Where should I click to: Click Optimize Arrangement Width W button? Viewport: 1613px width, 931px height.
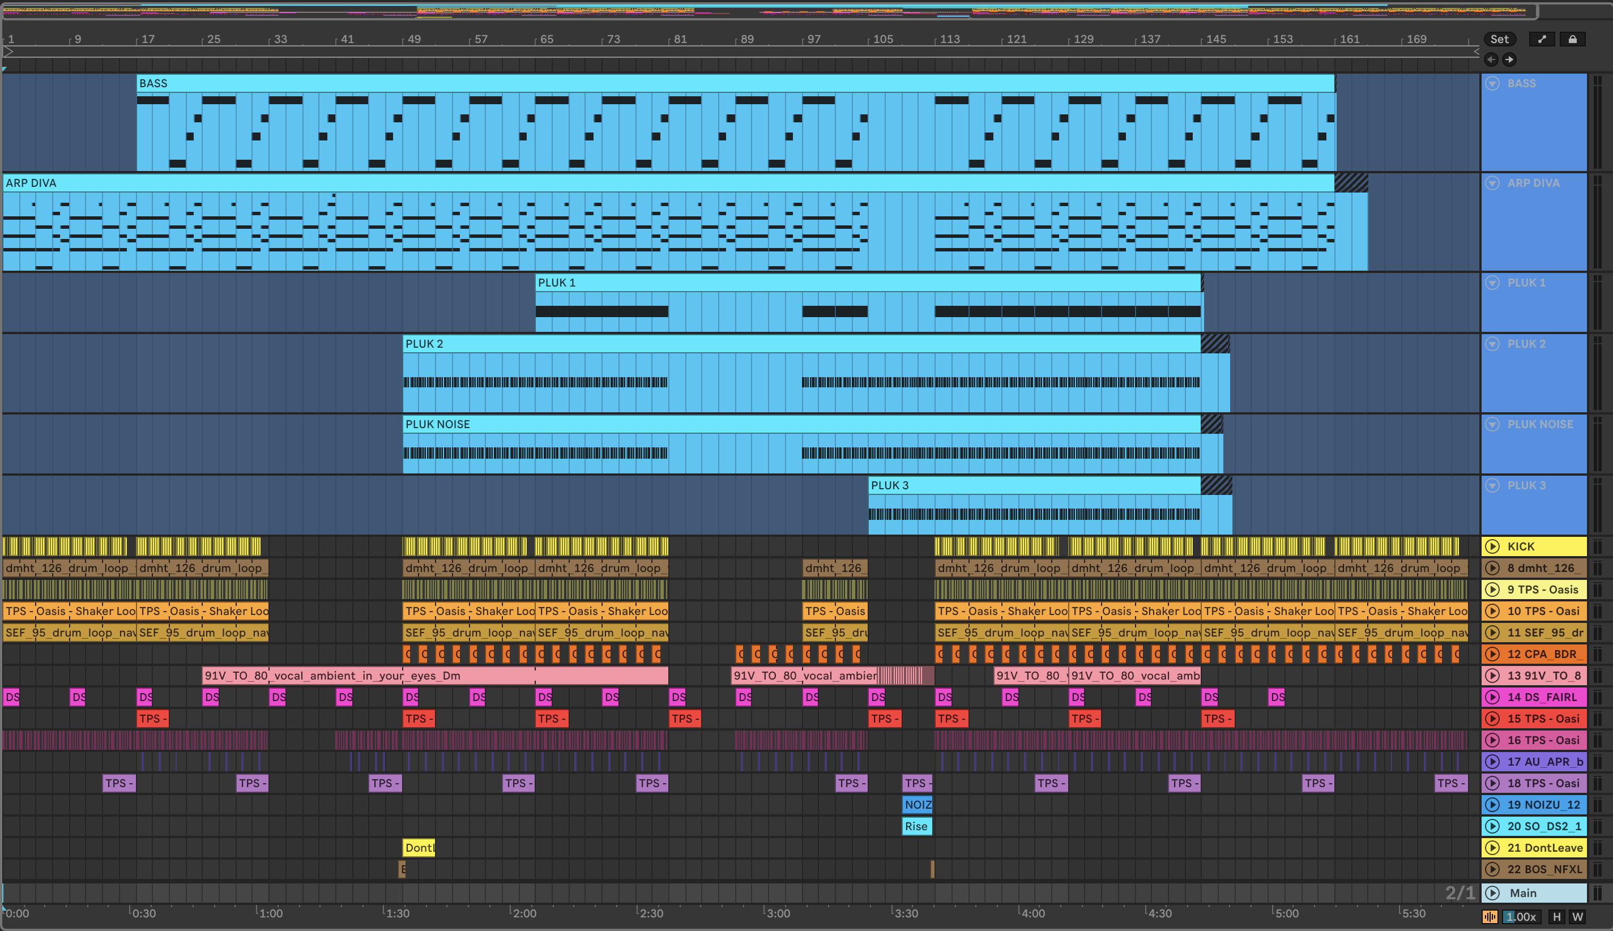[x=1577, y=917]
